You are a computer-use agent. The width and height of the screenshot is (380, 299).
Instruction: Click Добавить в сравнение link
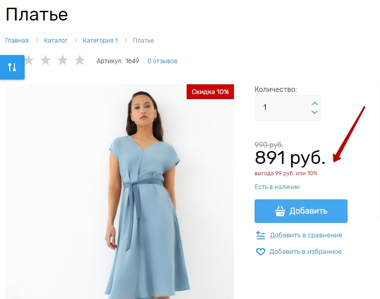tap(306, 235)
